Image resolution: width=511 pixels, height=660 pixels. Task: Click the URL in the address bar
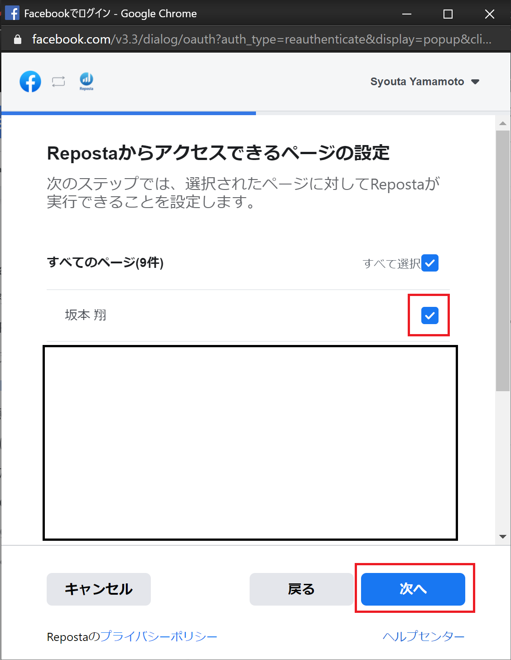tap(262, 39)
